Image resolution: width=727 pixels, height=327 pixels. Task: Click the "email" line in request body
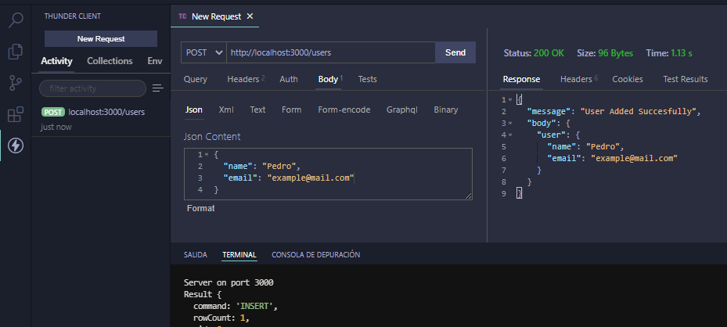pyautogui.click(x=289, y=178)
